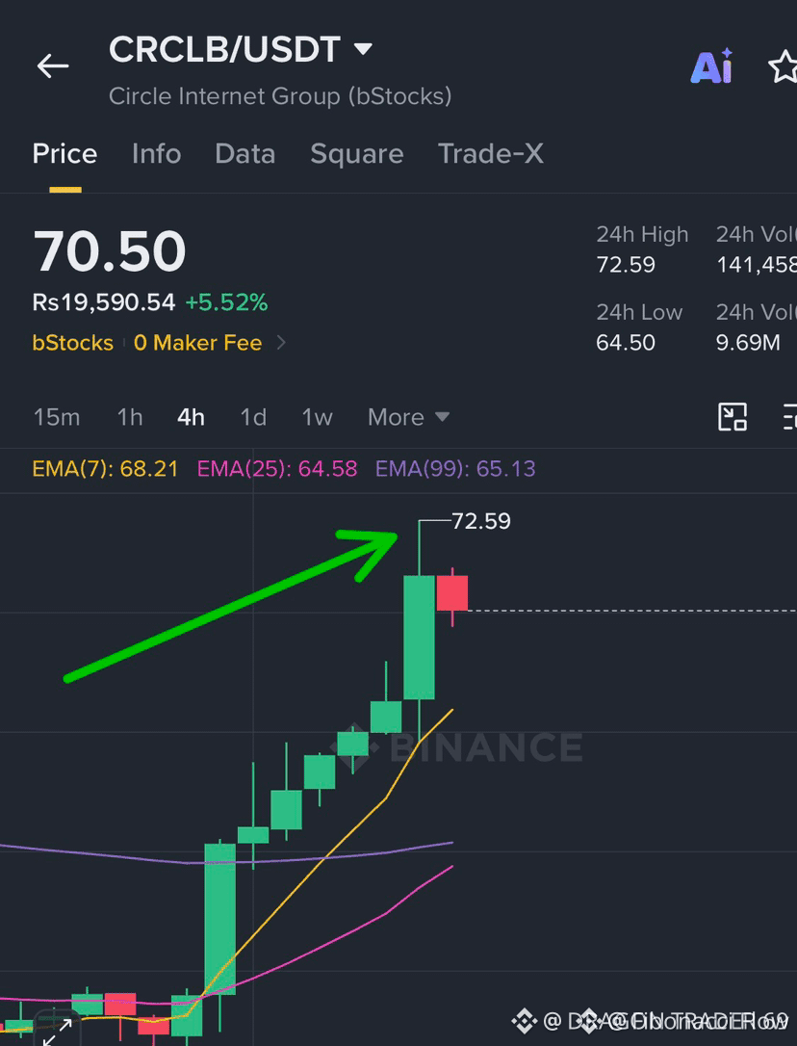Viewport: 797px width, 1046px height.
Task: Select the EMA(7): 68.21 indicator label
Action: pyautogui.click(x=105, y=469)
